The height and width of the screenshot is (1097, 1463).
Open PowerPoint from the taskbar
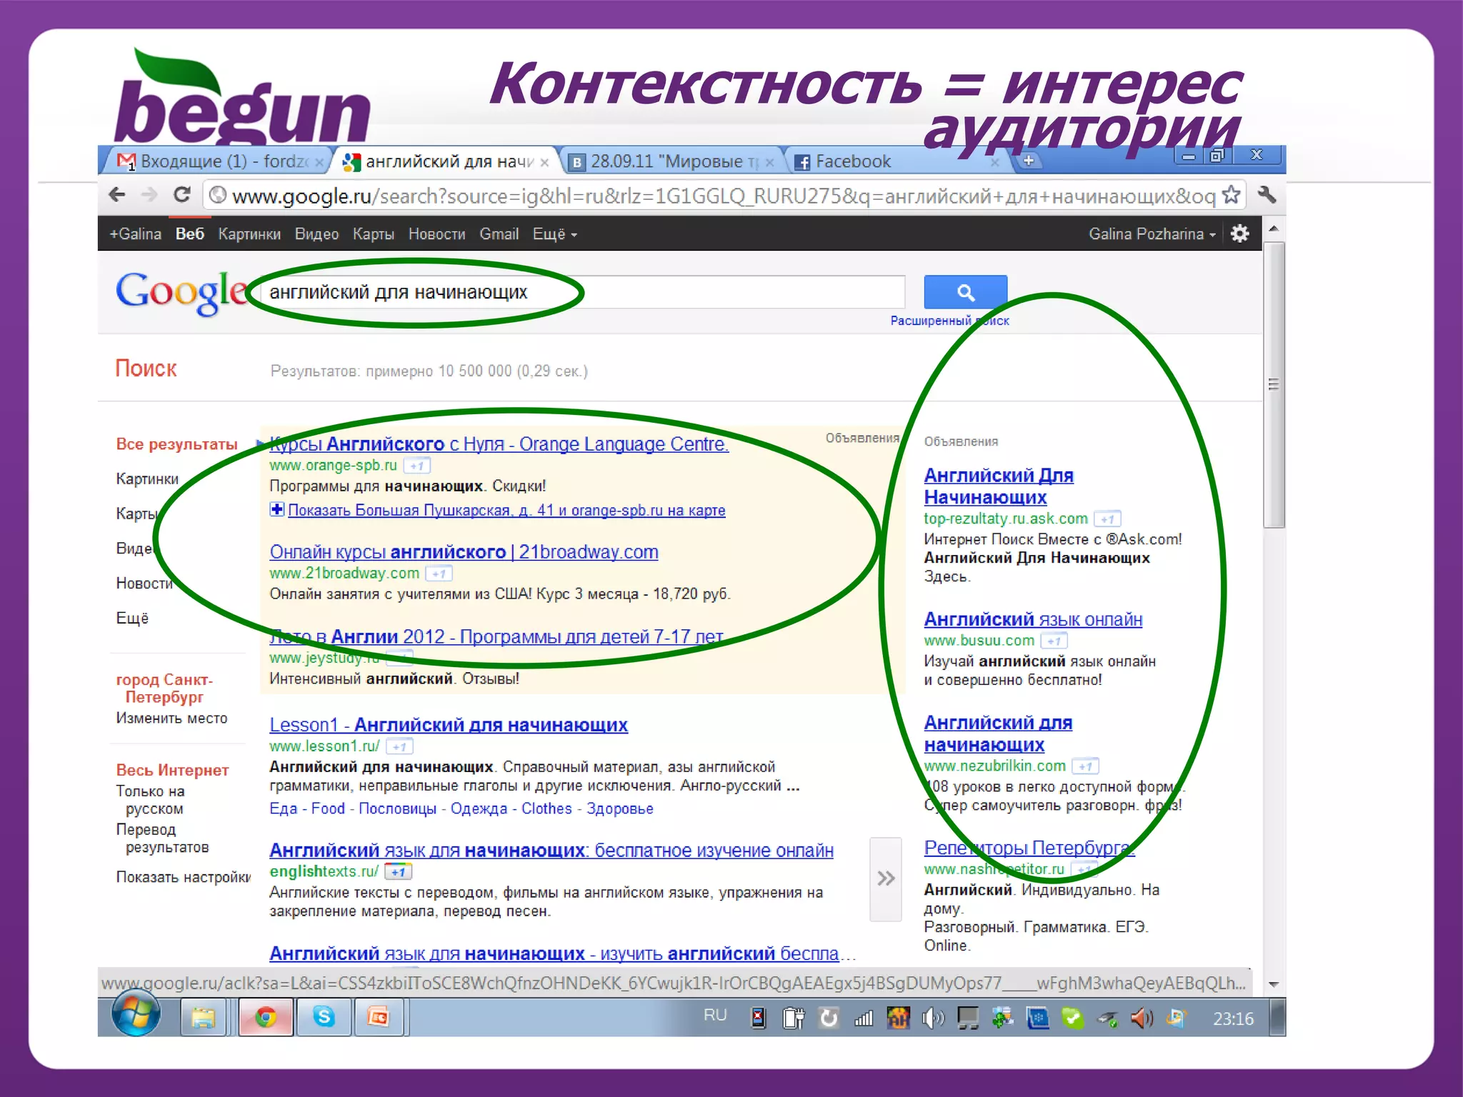click(x=378, y=1017)
